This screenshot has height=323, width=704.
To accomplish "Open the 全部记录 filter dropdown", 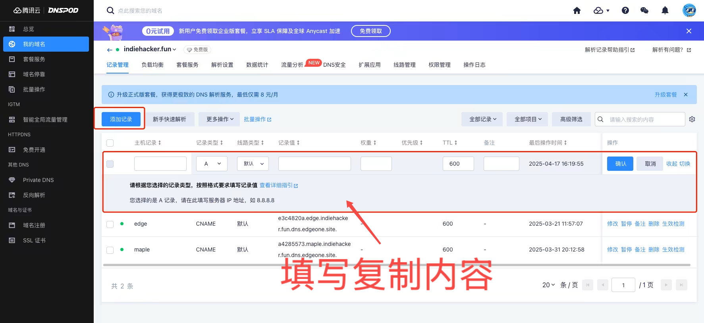I will click(x=482, y=119).
